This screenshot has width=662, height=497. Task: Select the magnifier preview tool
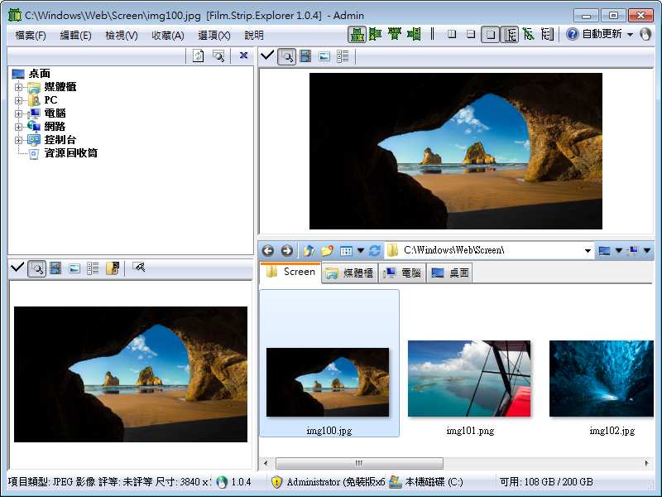pyautogui.click(x=286, y=56)
